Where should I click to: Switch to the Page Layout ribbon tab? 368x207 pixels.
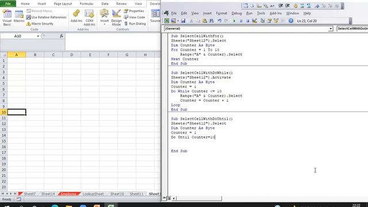[x=63, y=3]
